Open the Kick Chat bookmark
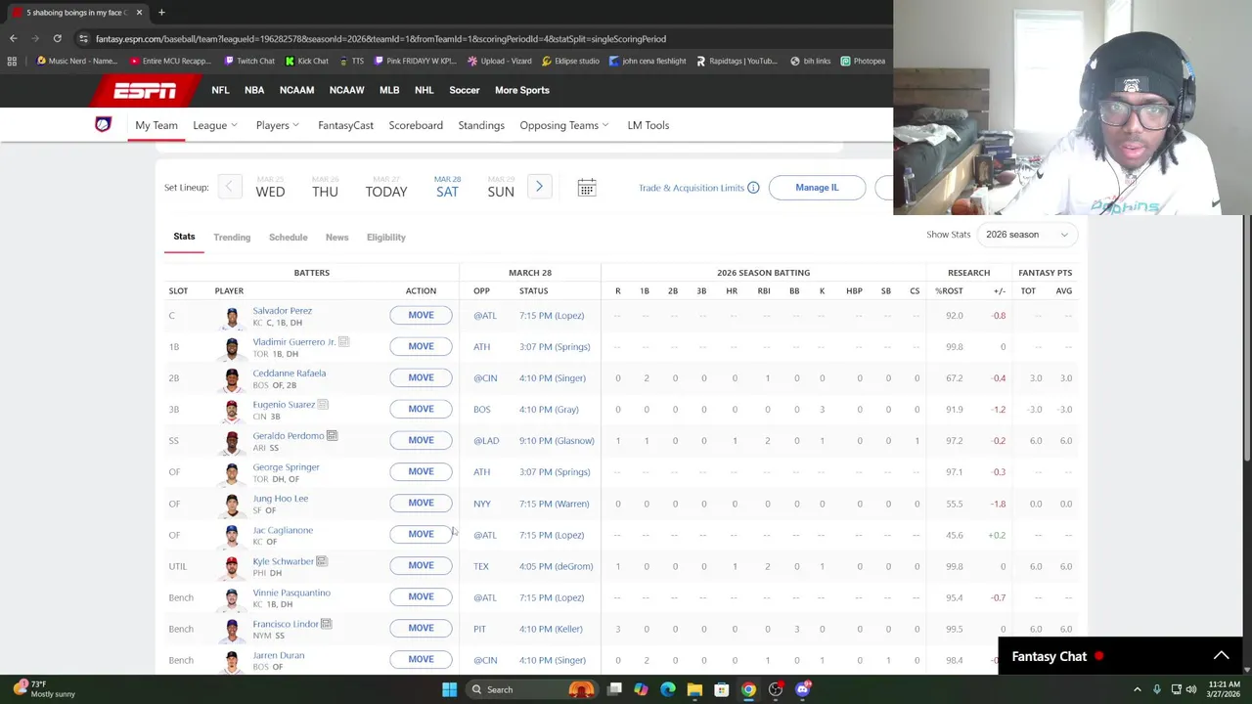 (307, 61)
